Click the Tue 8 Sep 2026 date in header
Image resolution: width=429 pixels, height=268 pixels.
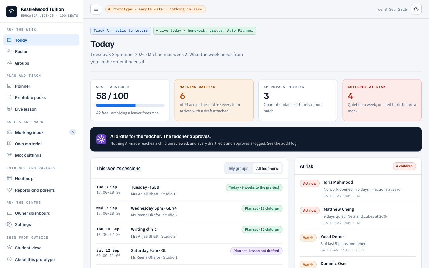tap(391, 9)
